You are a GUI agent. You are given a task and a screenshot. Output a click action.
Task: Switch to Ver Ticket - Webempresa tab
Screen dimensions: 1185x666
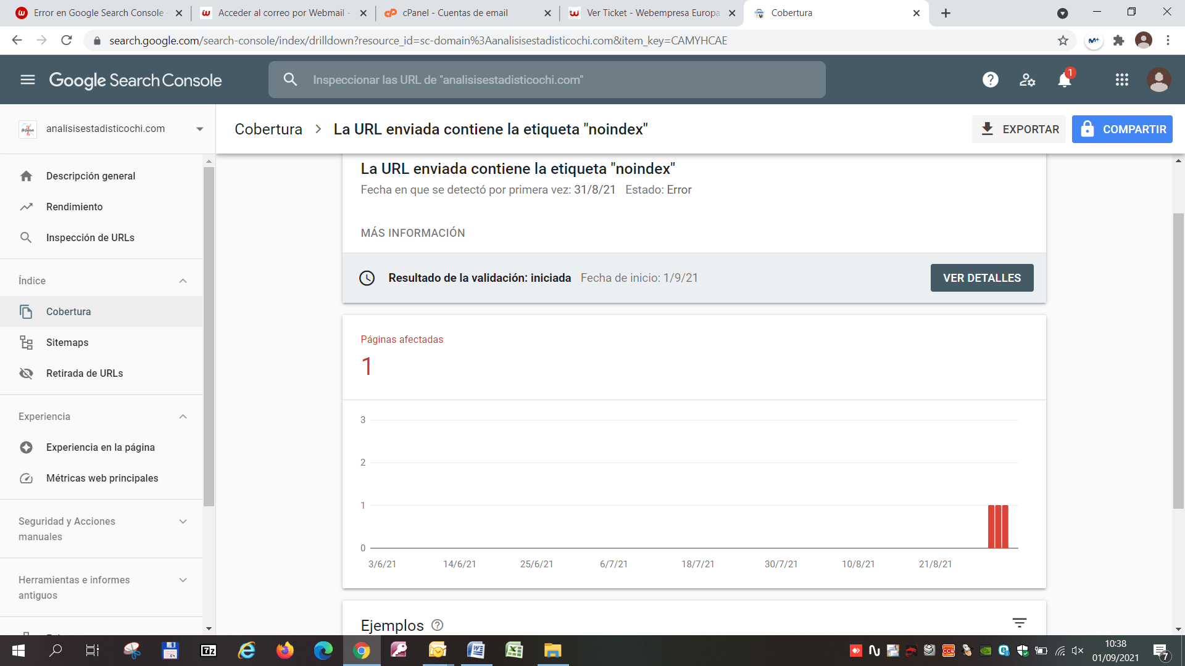click(653, 13)
